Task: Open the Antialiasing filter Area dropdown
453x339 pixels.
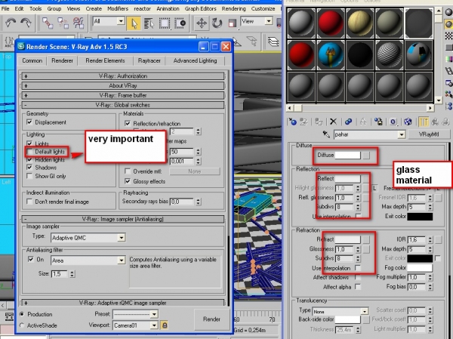Action: [x=122, y=260]
